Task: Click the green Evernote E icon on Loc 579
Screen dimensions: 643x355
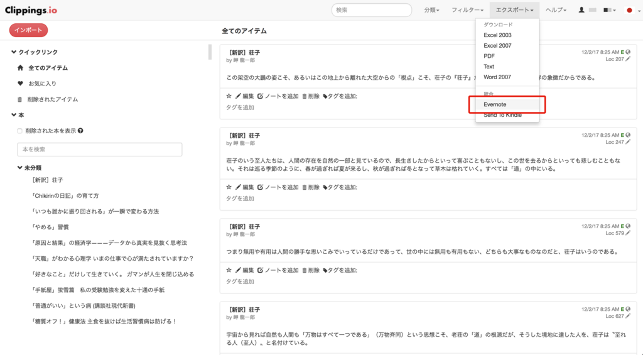Action: [622, 226]
